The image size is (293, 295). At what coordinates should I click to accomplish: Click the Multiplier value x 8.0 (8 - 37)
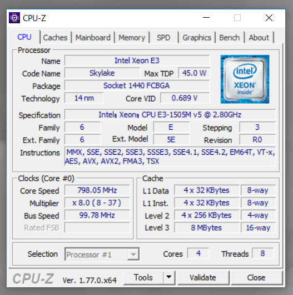(x=97, y=203)
